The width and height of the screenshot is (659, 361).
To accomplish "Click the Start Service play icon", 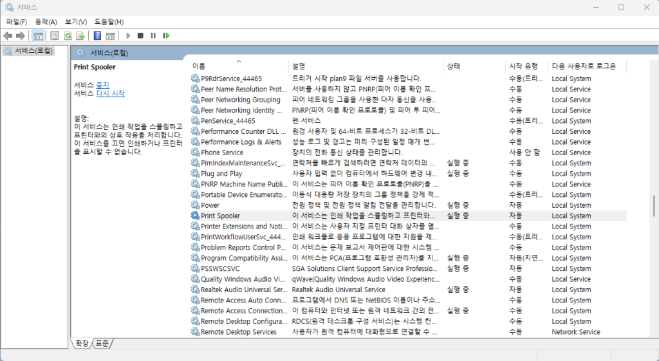I will point(128,36).
